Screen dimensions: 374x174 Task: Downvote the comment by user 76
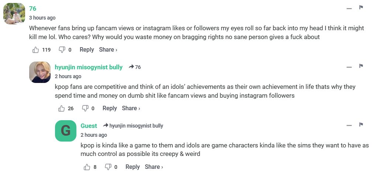pyautogui.click(x=62, y=50)
